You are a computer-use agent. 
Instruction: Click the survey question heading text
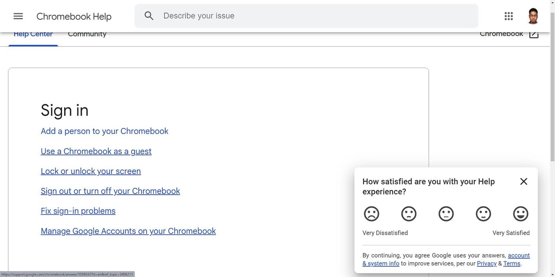(429, 187)
